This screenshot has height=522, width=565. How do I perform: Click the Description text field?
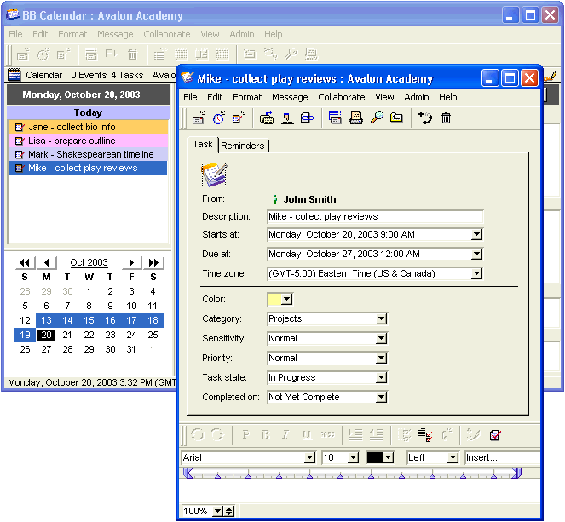point(375,217)
